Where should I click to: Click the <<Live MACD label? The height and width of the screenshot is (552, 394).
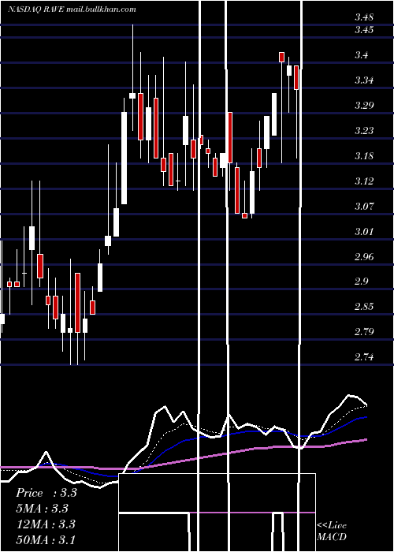tap(332, 531)
